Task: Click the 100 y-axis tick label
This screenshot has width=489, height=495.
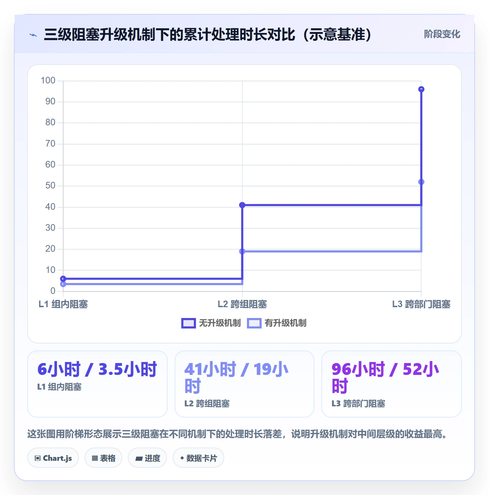Action: coord(48,81)
